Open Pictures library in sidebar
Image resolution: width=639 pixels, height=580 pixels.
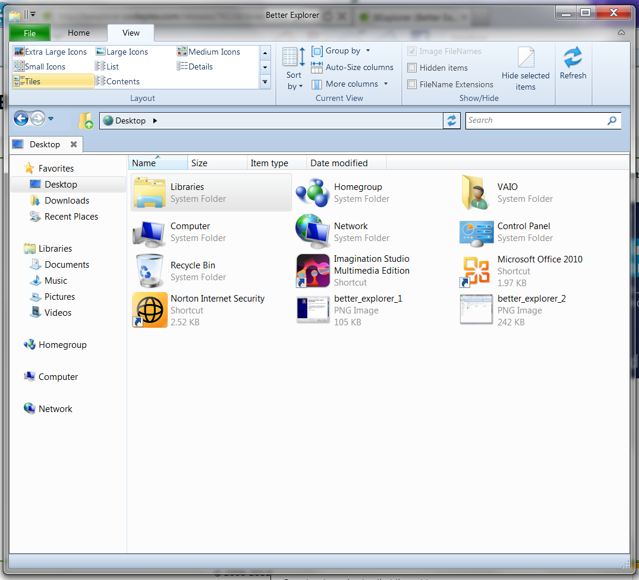(52, 297)
